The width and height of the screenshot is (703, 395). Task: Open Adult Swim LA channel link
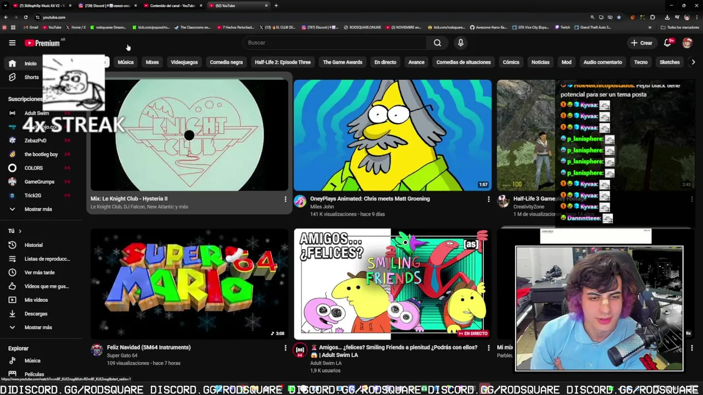tap(326, 363)
